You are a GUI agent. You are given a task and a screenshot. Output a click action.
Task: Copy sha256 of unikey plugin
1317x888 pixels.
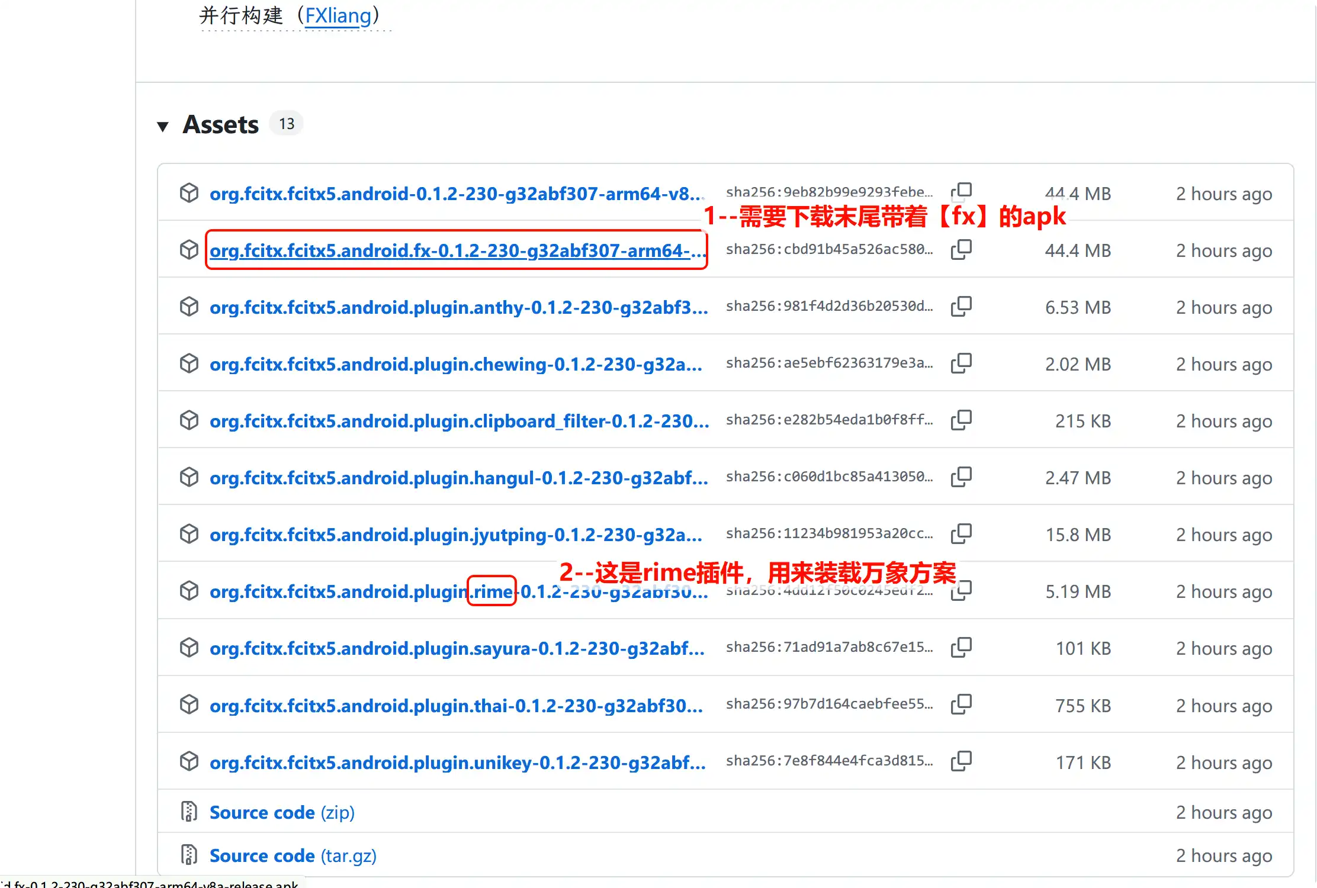pos(961,761)
